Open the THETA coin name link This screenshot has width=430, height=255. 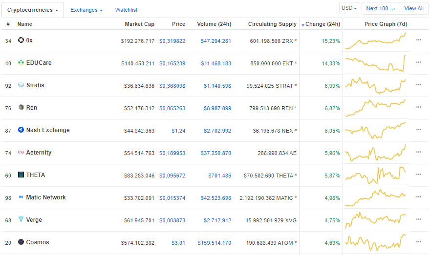(x=35, y=175)
